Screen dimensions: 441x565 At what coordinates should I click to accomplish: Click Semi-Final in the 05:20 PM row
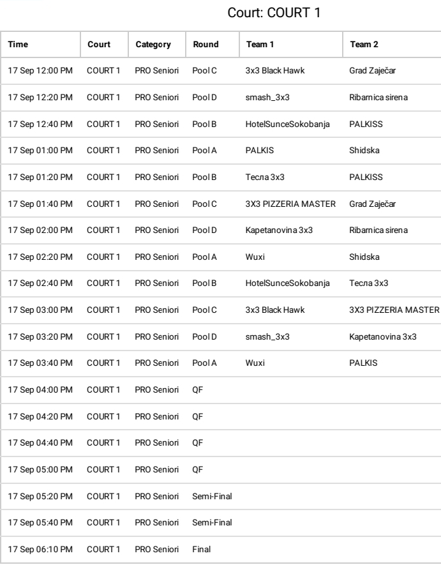[x=212, y=499]
